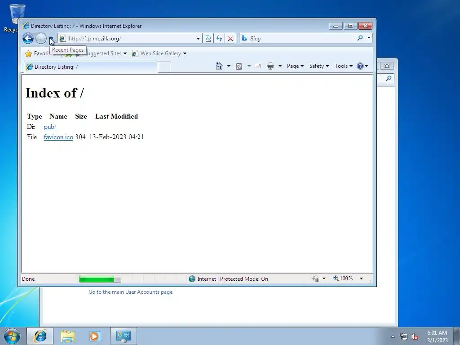This screenshot has height=345, width=460.
Task: Open the Recent Pages dropdown arrow
Action: (51, 39)
